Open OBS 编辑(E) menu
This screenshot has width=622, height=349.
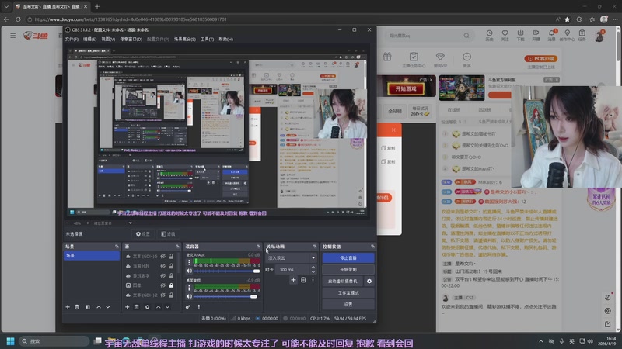click(89, 40)
